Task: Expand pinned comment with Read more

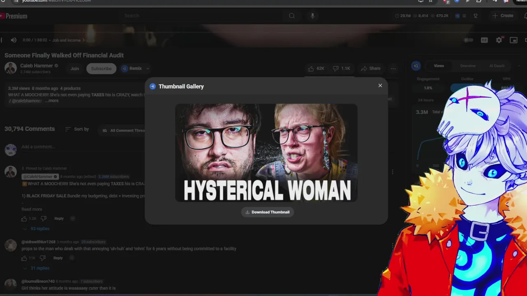Action: 32,209
